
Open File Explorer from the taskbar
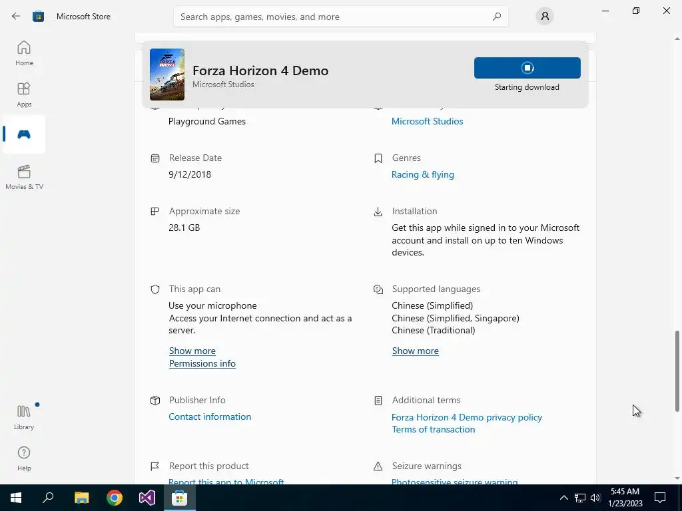coord(81,498)
